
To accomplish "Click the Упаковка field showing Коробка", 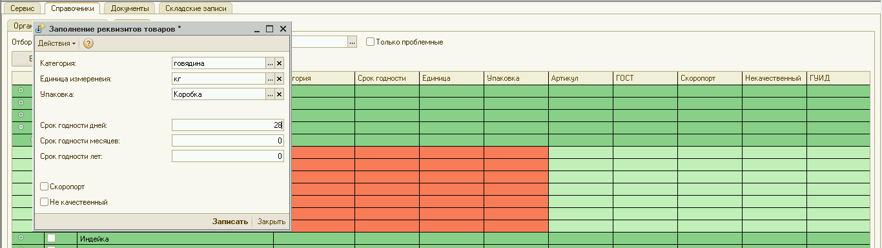I will tap(219, 94).
